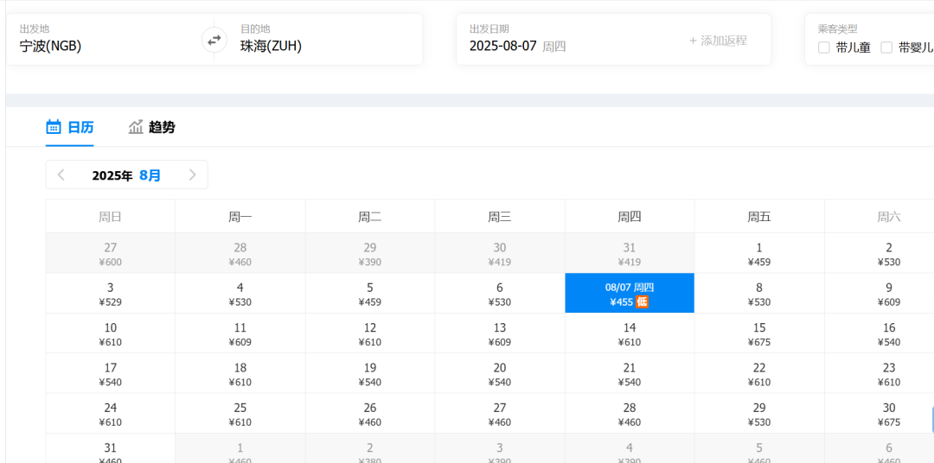Click the 周一 column header
The width and height of the screenshot is (934, 463).
(x=240, y=217)
